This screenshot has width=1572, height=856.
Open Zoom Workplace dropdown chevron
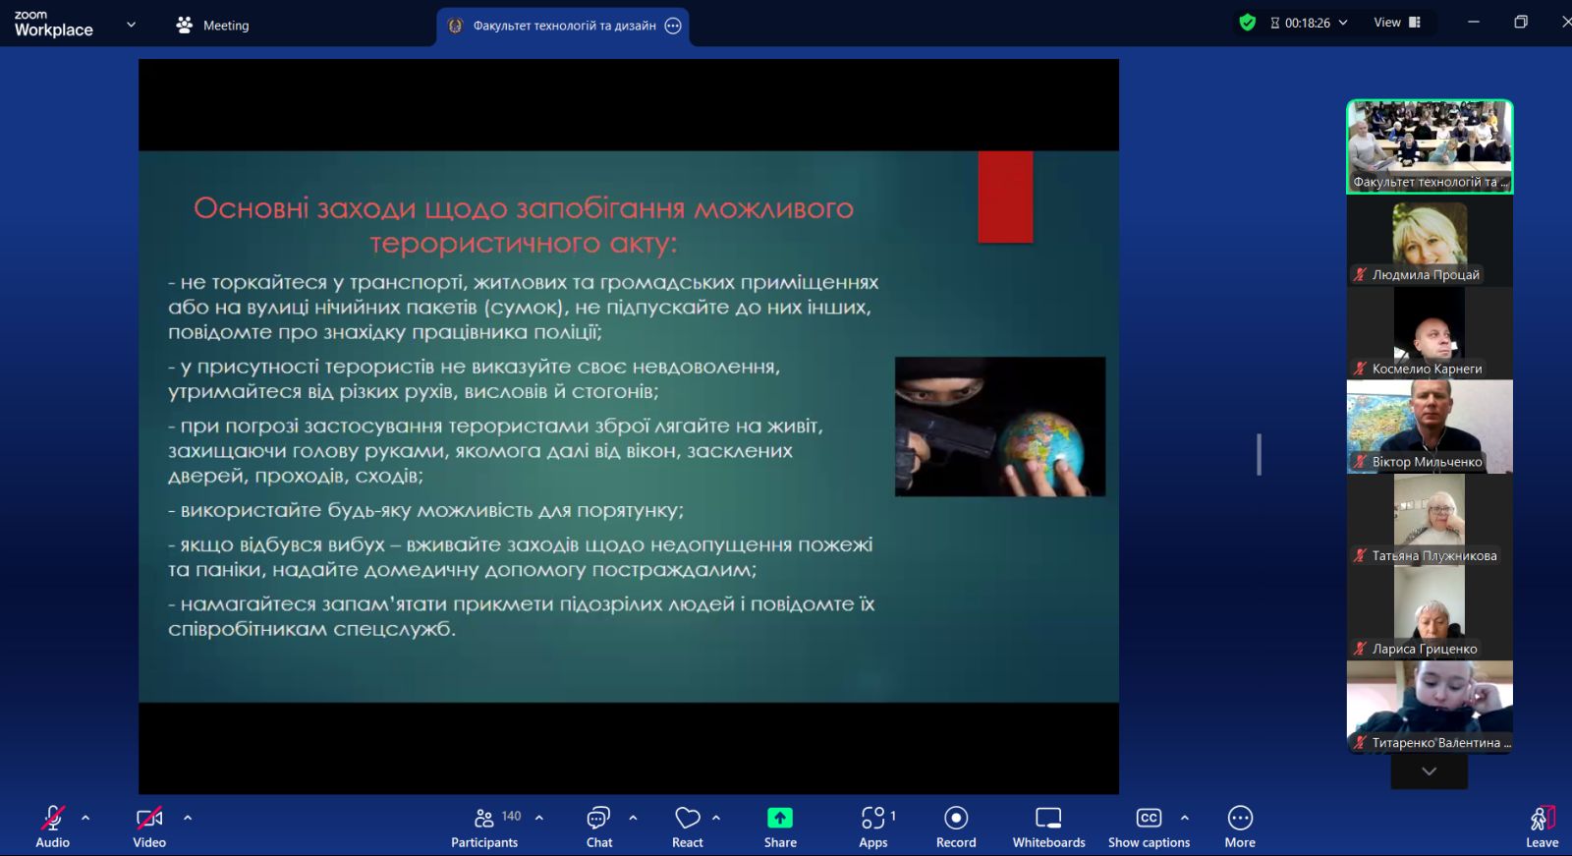click(x=132, y=25)
